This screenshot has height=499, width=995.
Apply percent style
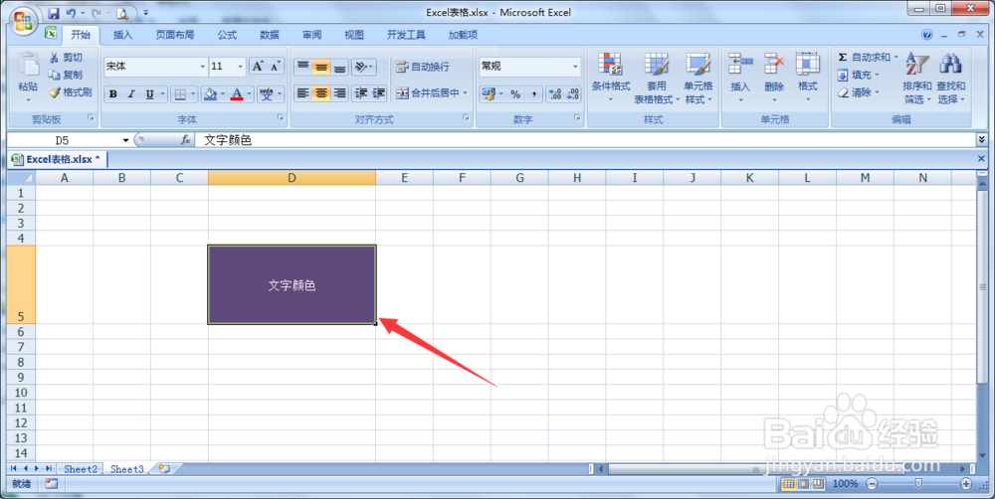(x=515, y=93)
